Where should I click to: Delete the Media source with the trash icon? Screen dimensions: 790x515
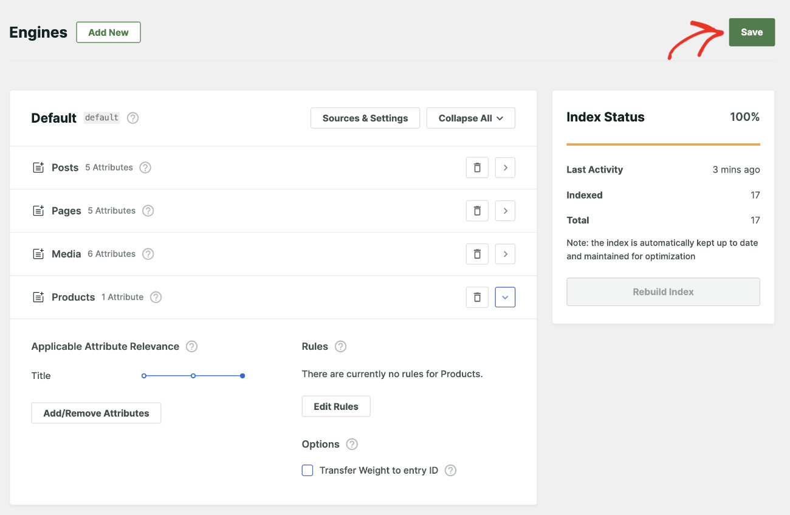click(477, 254)
